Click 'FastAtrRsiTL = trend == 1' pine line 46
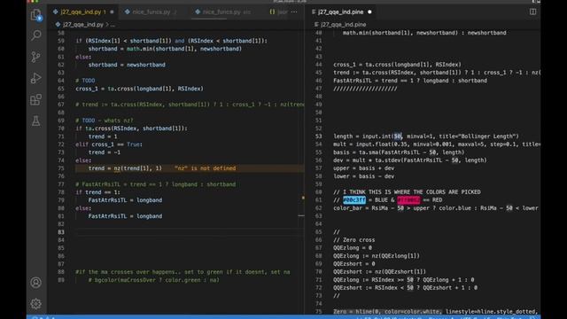The height and width of the screenshot is (319, 567). coord(410,81)
